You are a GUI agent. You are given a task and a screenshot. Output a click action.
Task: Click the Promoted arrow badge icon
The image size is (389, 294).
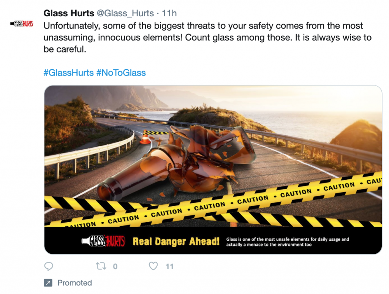point(48,283)
